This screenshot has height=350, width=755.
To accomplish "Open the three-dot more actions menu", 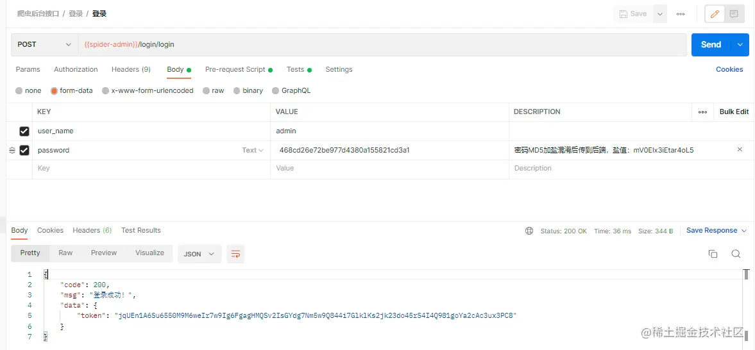I will (x=681, y=14).
